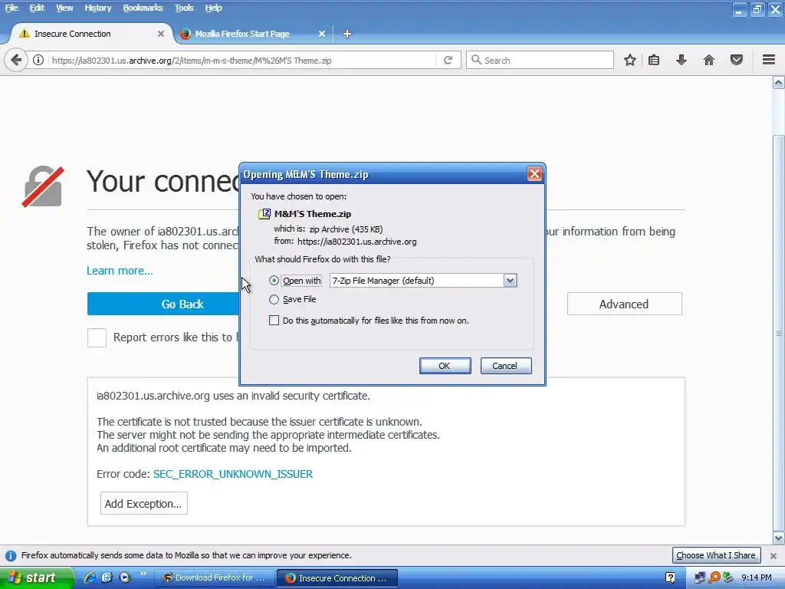Image resolution: width=785 pixels, height=589 pixels.
Task: Click the safely remove hardware tray icon
Action: coord(728,578)
